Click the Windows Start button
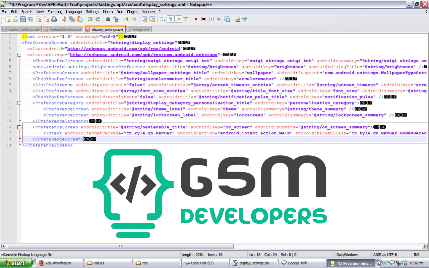Viewport: 429px width, 268px height. coord(16,263)
